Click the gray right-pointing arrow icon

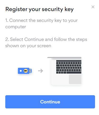(40, 71)
